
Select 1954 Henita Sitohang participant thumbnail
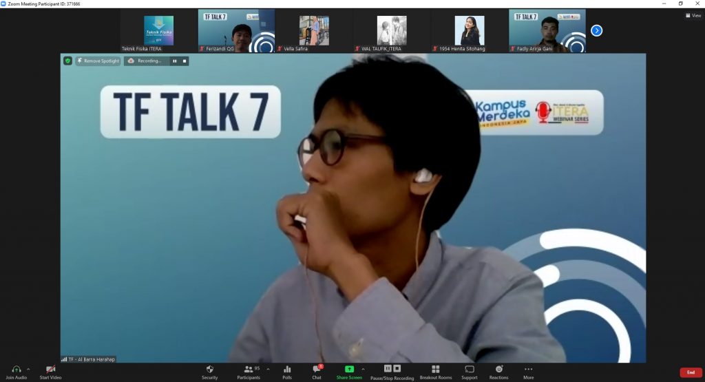[470, 31]
